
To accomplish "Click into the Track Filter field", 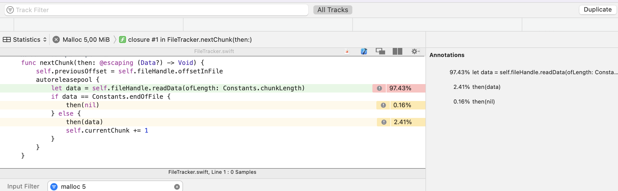I will [x=158, y=10].
